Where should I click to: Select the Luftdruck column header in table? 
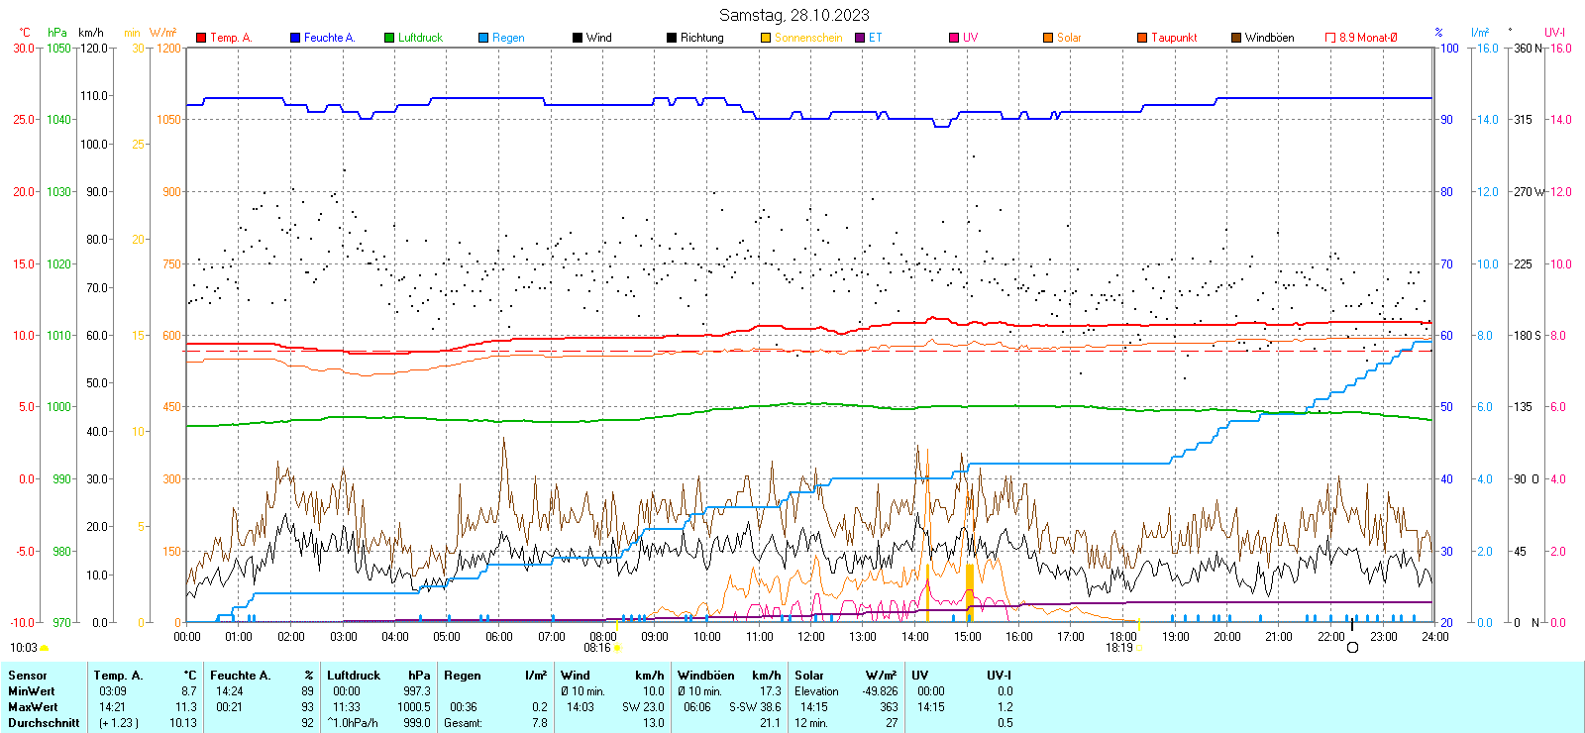click(354, 676)
